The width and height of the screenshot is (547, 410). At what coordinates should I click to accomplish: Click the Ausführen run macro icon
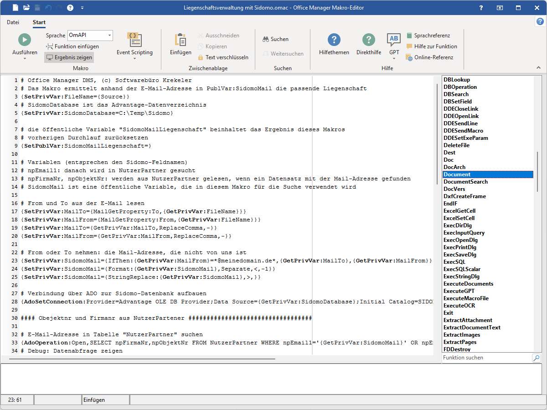(x=25, y=40)
